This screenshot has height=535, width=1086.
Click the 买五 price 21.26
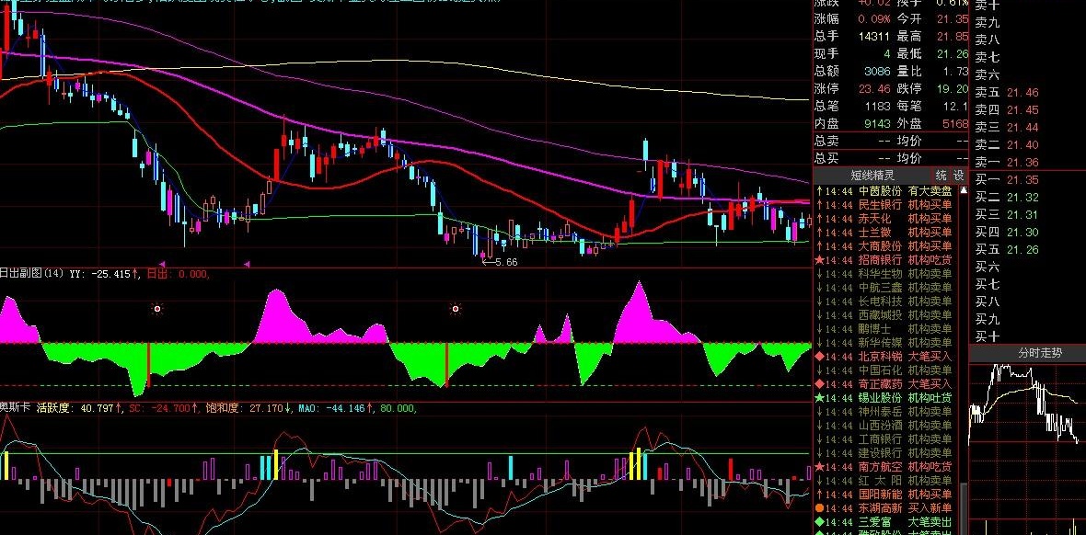coord(1022,250)
